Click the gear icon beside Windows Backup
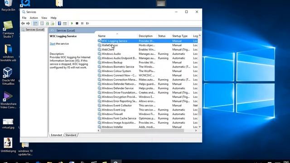 click(x=99, y=62)
